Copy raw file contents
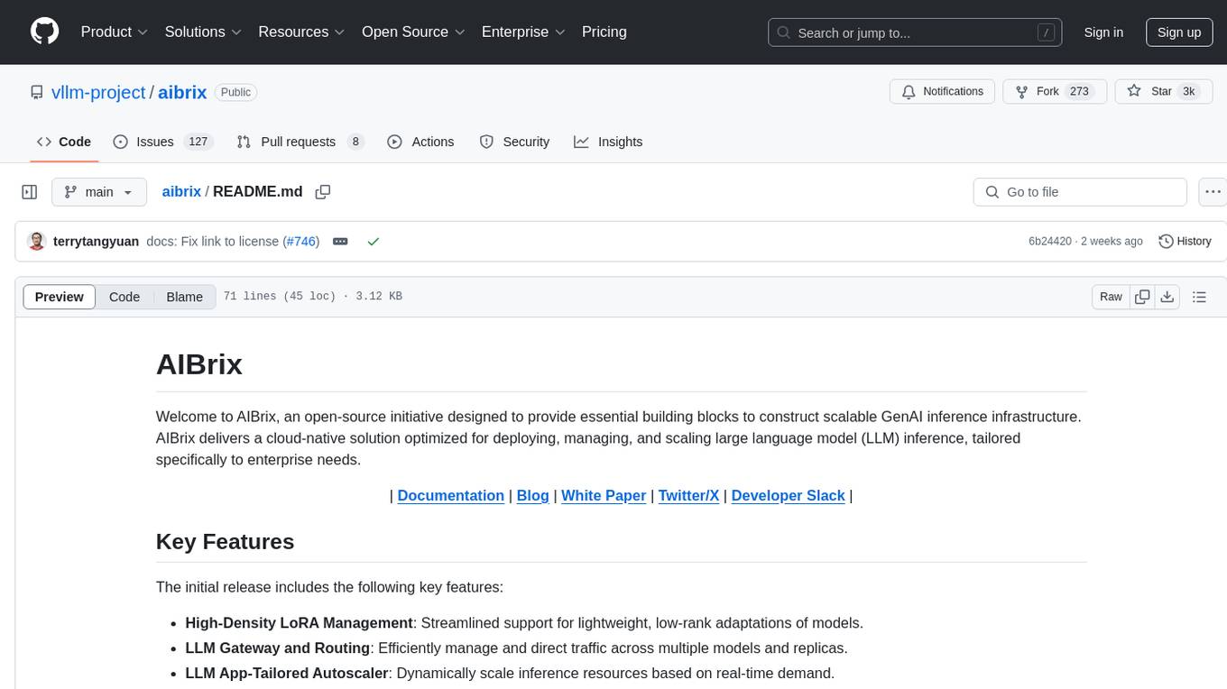Viewport: 1227px width, 689px height. point(1142,297)
